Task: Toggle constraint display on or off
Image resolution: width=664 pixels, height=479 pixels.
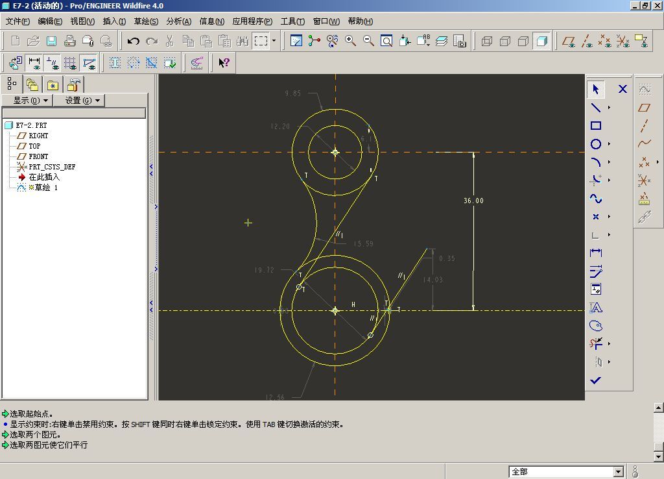Action: [53, 63]
